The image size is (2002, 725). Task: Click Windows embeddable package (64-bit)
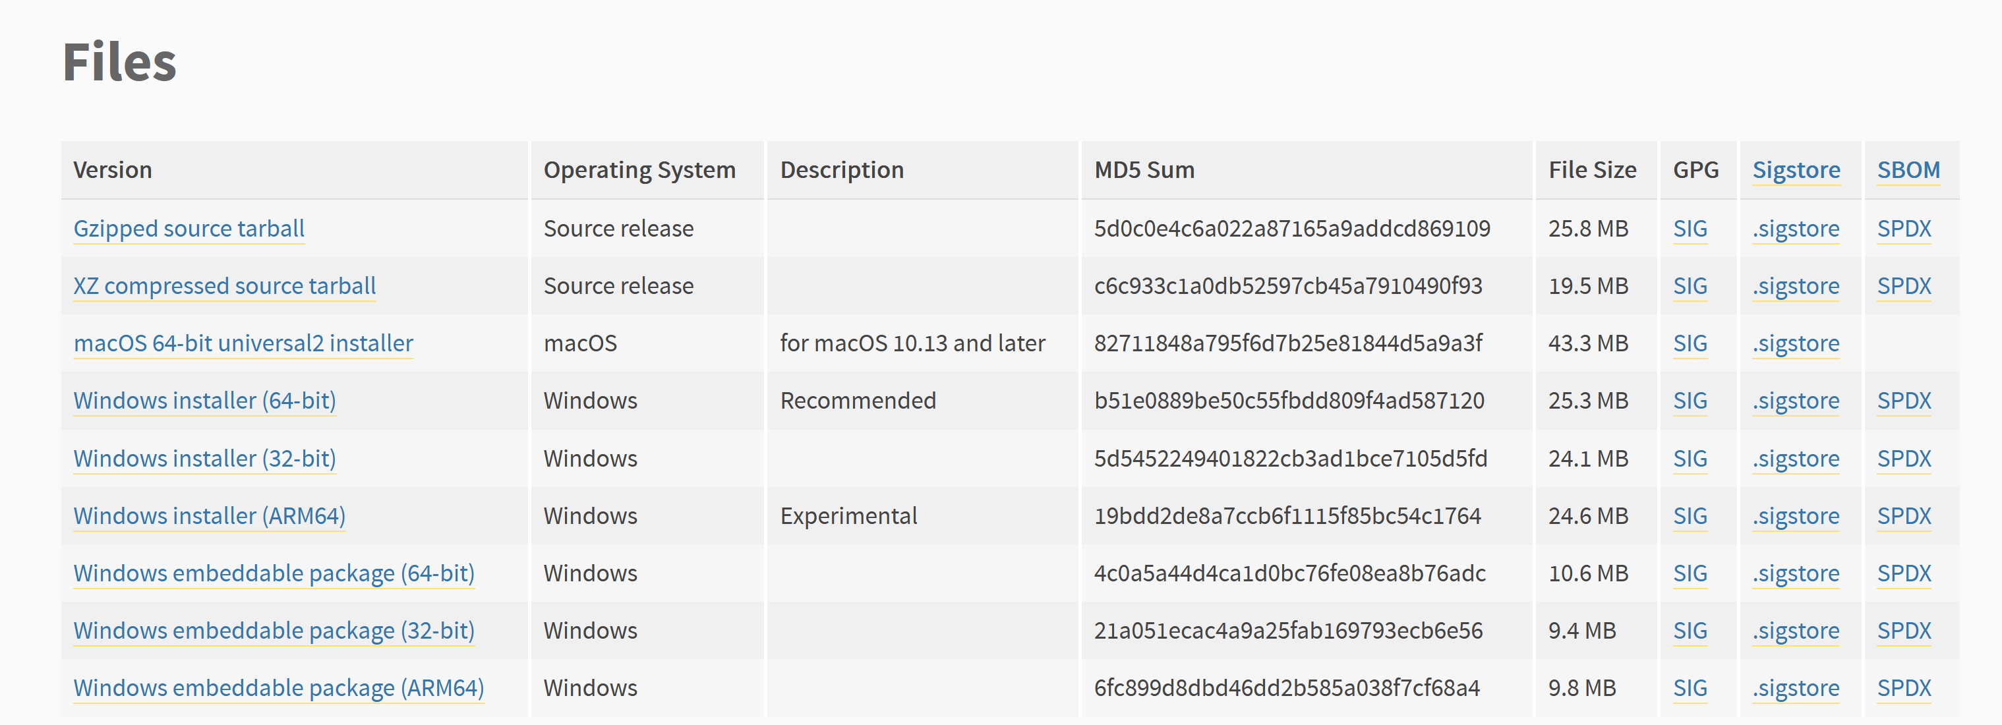274,573
